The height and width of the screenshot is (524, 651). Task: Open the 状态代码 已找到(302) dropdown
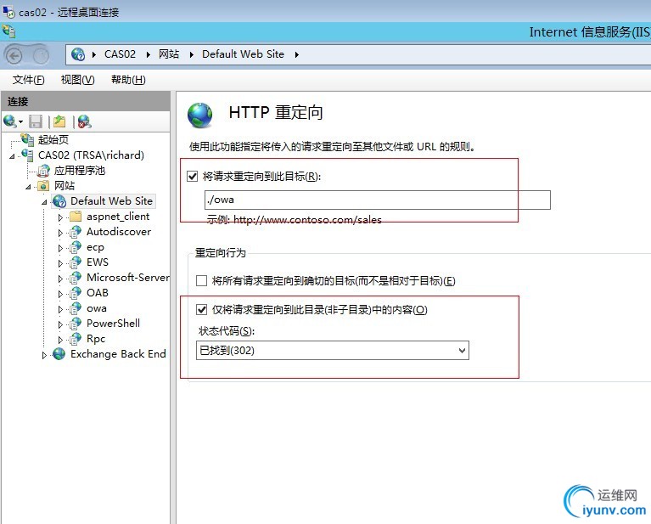click(332, 350)
